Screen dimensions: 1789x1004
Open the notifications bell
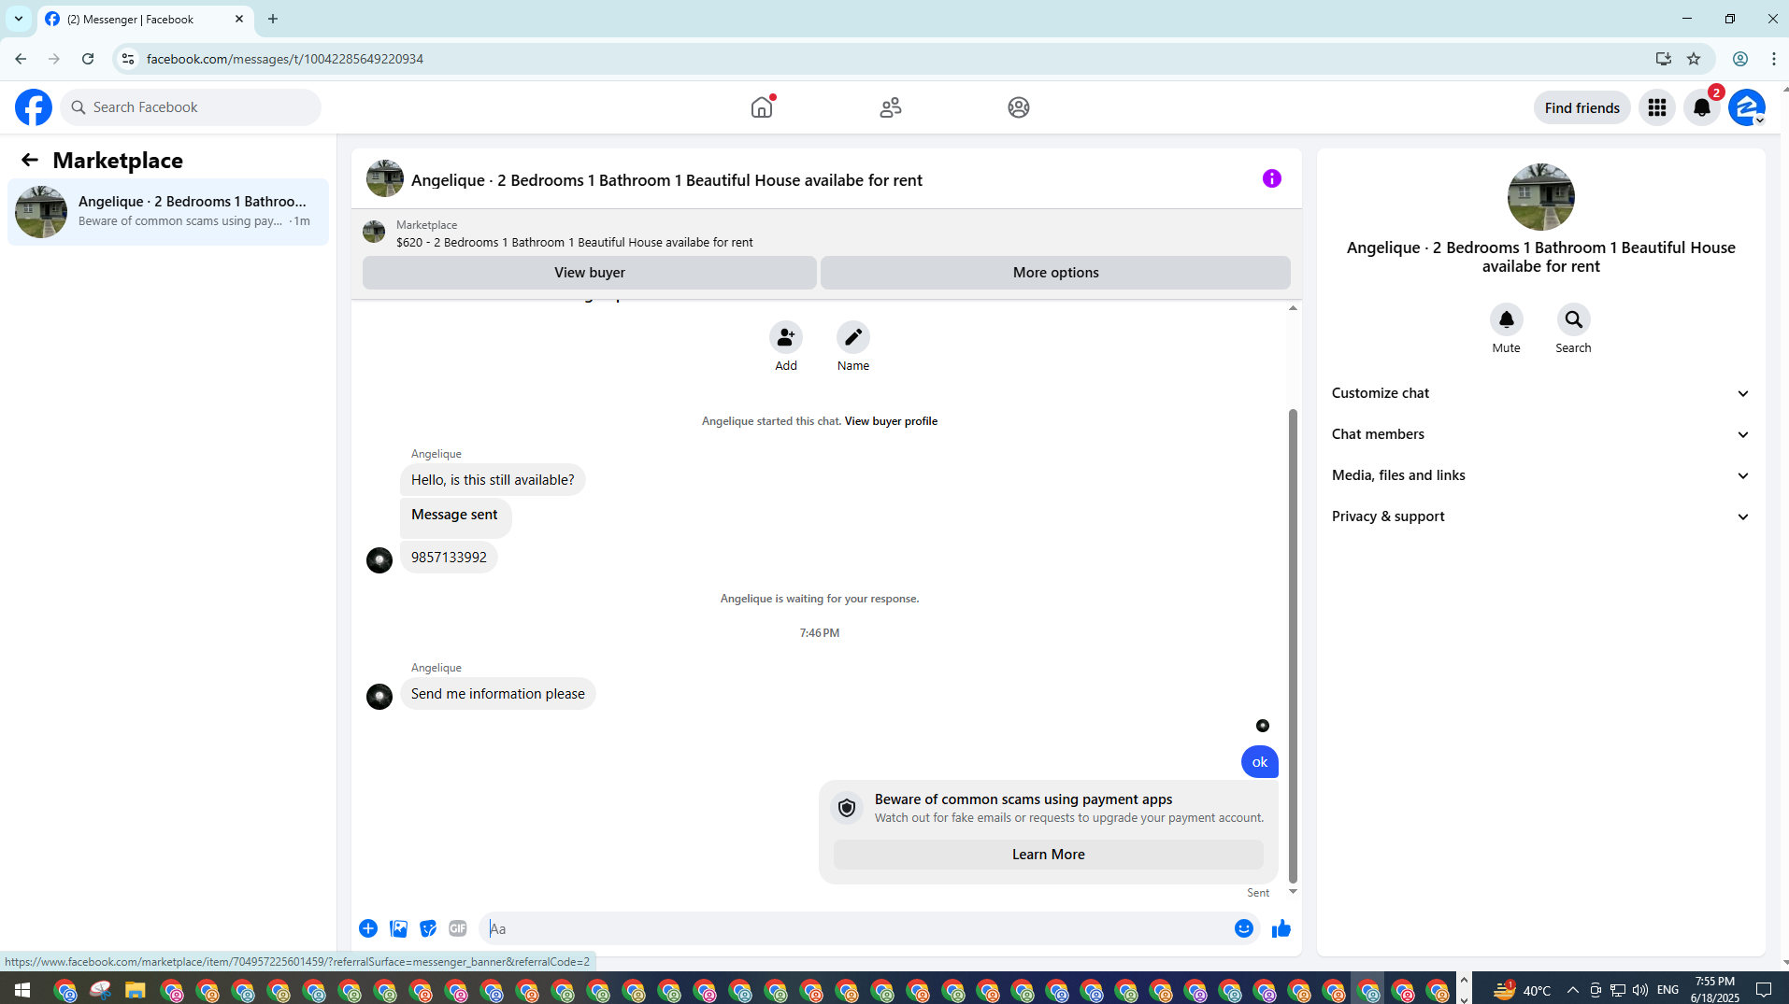pyautogui.click(x=1702, y=107)
